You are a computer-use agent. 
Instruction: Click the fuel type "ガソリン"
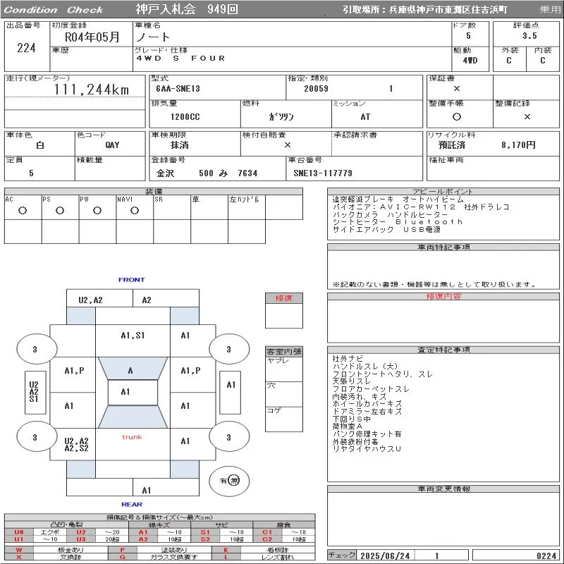point(281,116)
